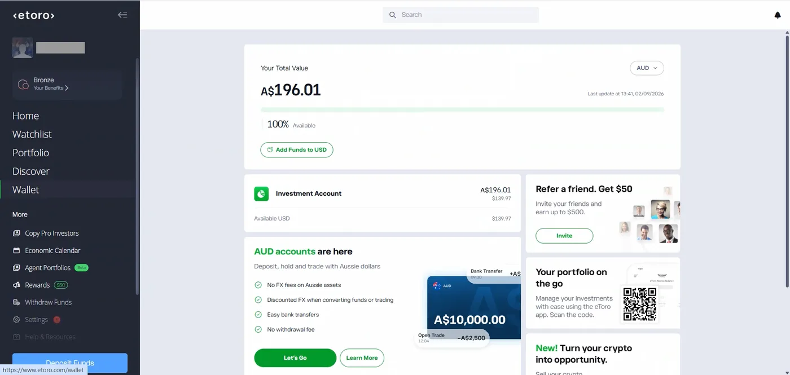Click the 'AUD accounts are here' heading
790x375 pixels.
303,252
